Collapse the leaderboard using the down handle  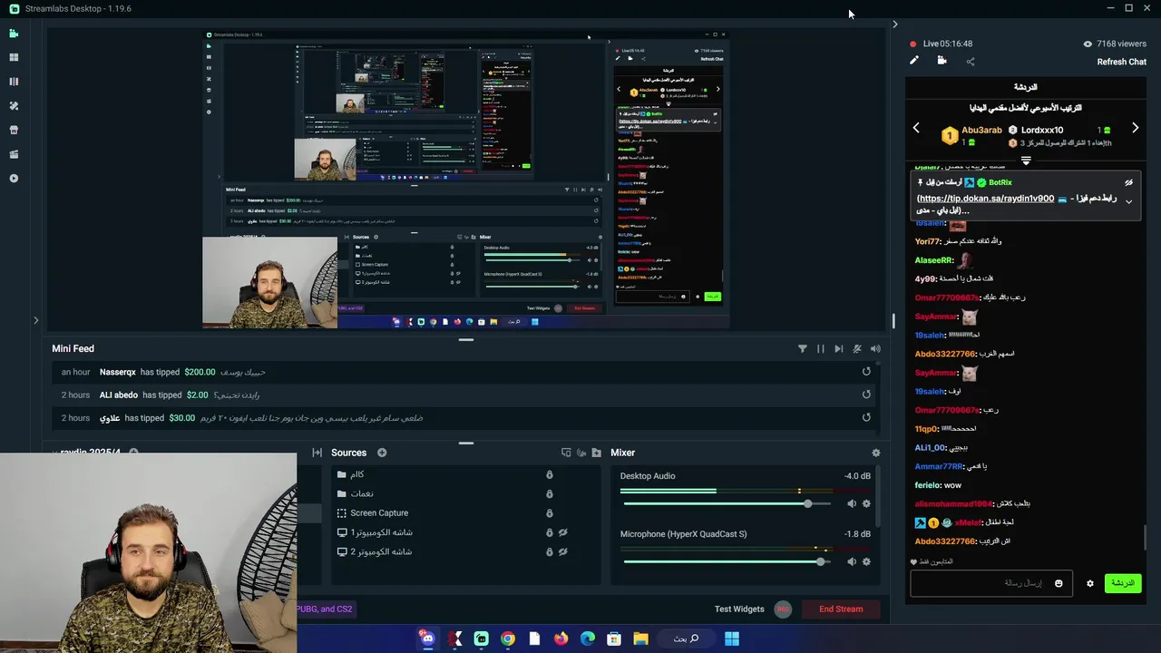pyautogui.click(x=1026, y=160)
